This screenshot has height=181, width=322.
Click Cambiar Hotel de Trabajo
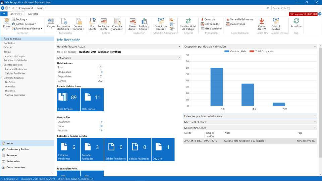click(x=188, y=24)
